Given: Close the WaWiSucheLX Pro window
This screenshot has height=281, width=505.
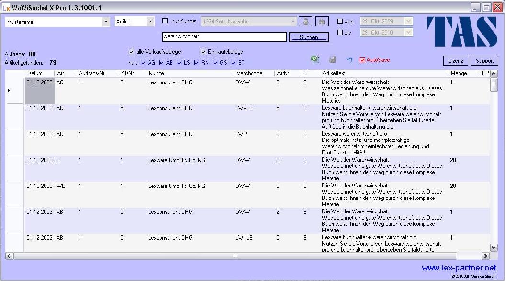Looking at the screenshot, I should click(498, 7).
